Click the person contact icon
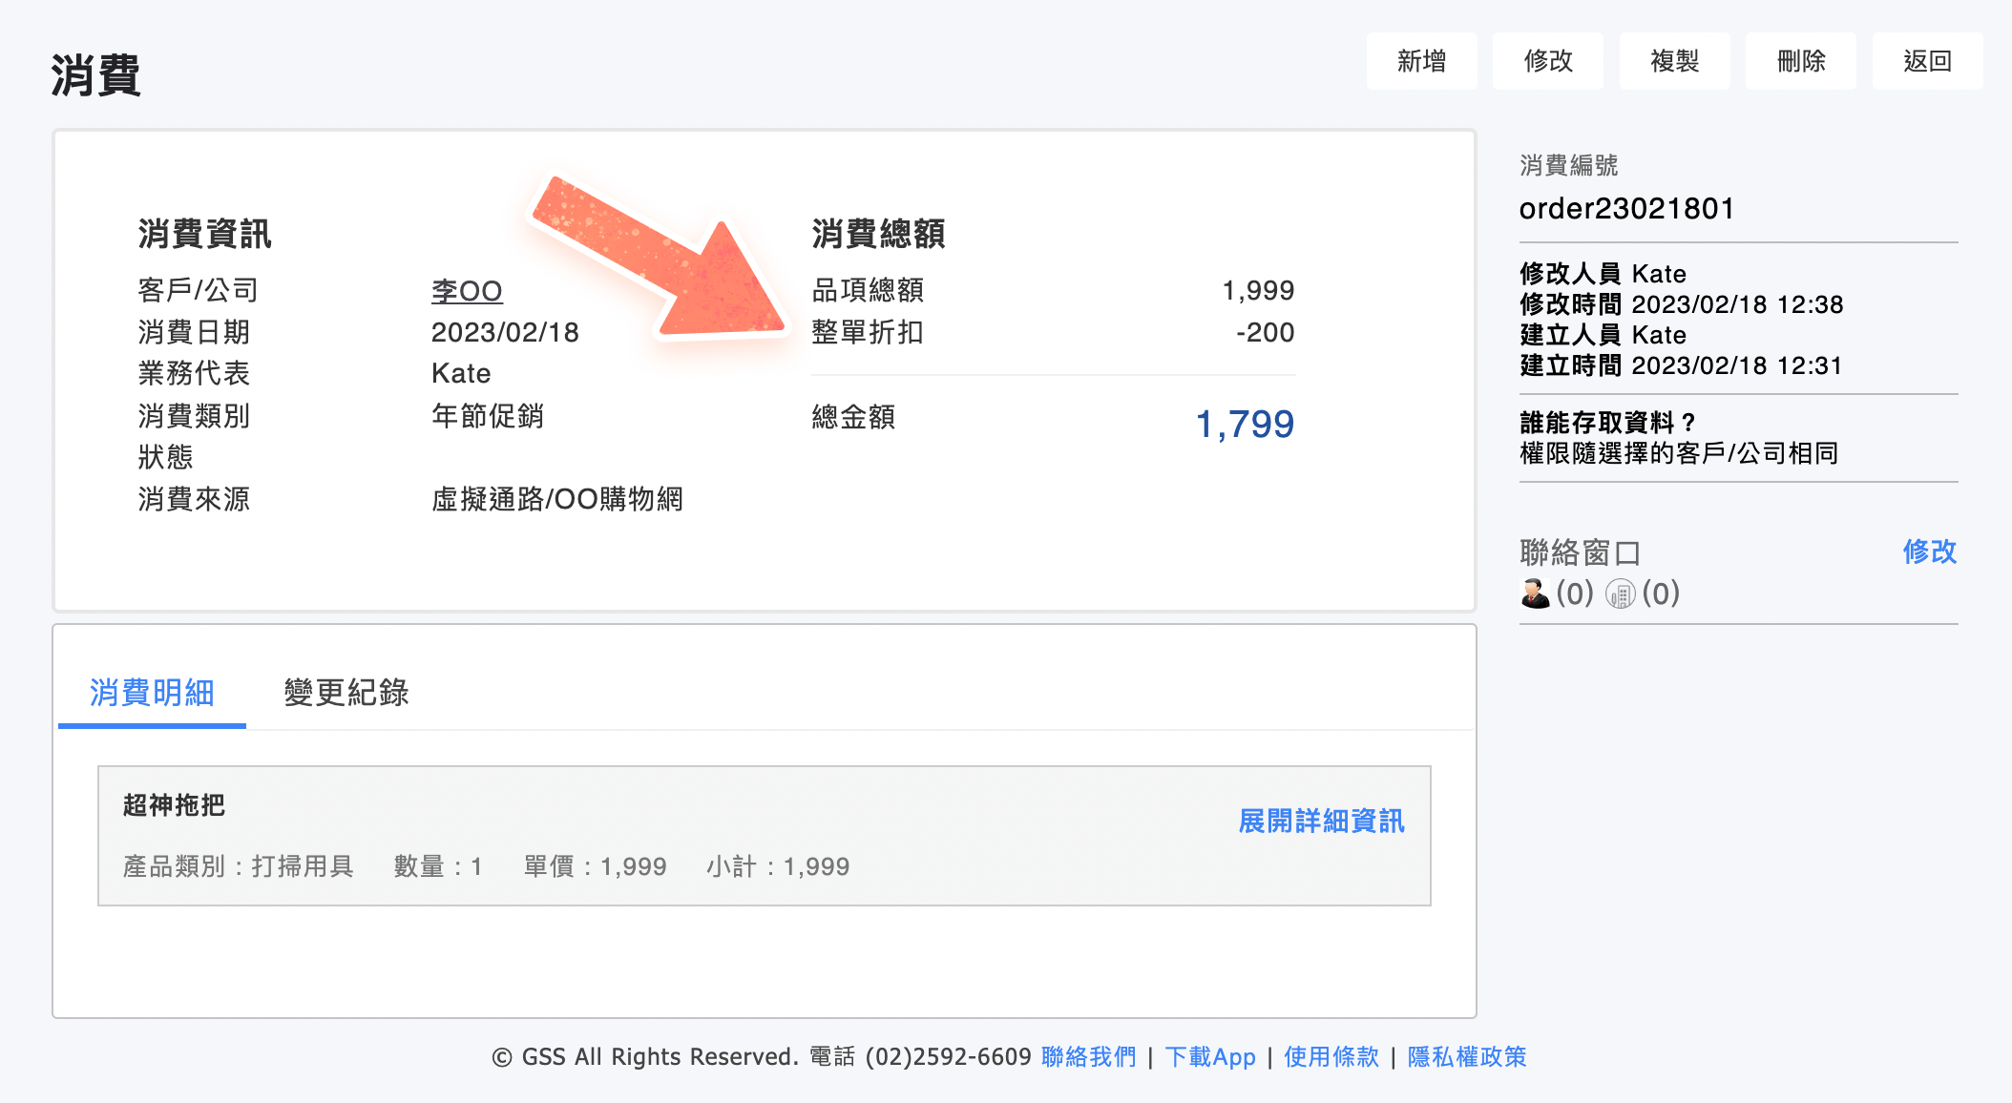 (x=1535, y=593)
